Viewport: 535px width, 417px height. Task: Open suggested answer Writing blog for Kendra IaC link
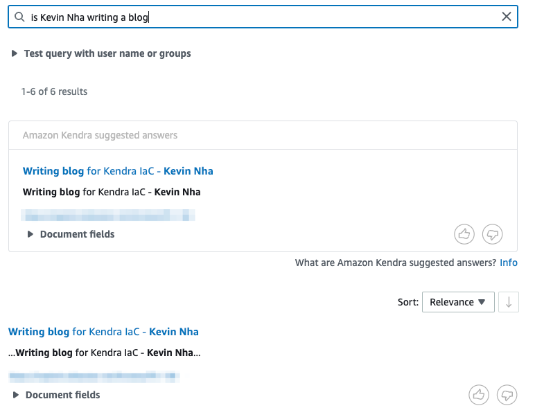tap(118, 171)
